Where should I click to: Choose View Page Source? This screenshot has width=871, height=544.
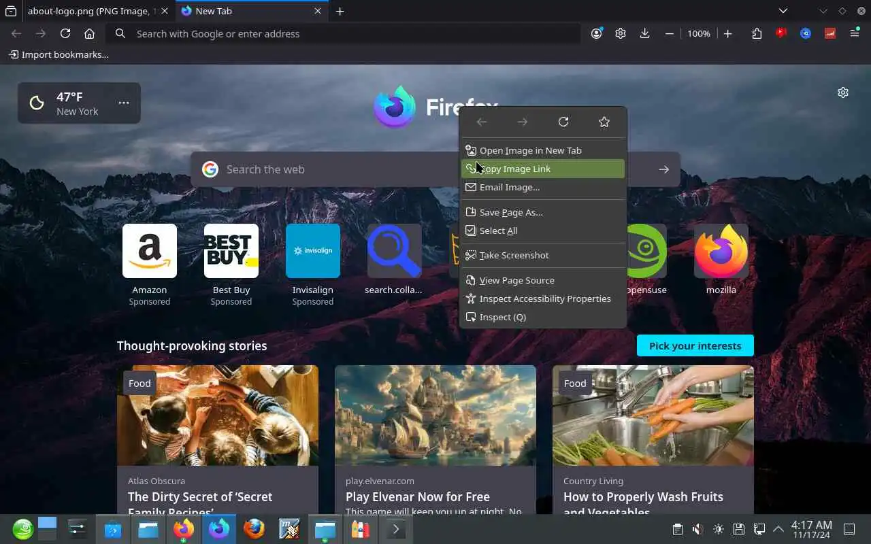[542, 280]
